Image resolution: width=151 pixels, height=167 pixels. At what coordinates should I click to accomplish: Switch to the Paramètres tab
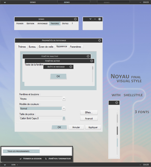coord(75,47)
